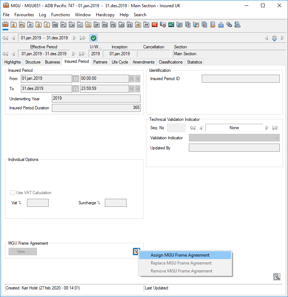Click the Updated By field

coord(234,148)
